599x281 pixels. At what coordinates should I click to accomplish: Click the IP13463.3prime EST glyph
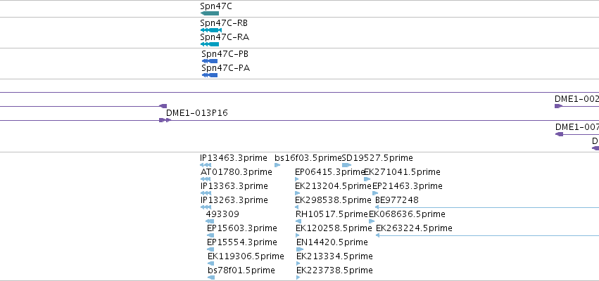206,165
